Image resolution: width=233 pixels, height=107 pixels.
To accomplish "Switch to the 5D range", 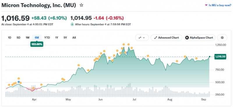I will 18,38.
